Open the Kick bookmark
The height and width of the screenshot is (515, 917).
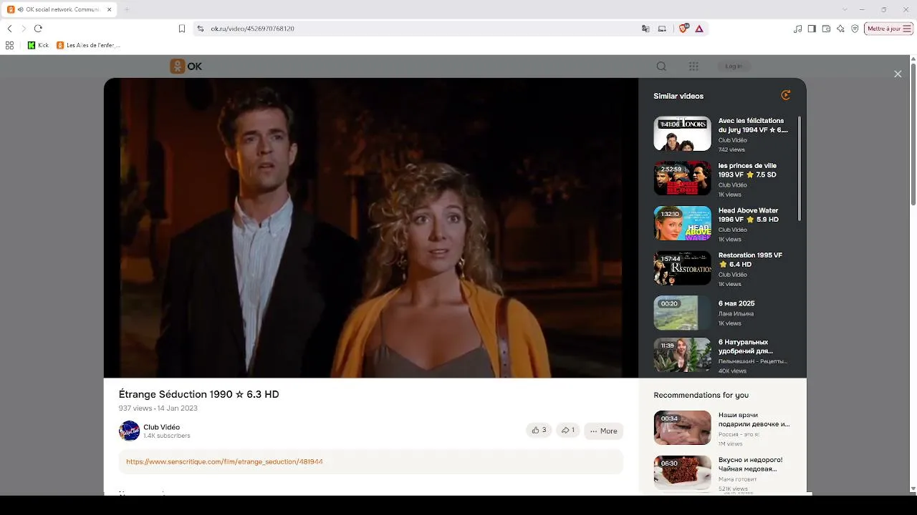(x=38, y=45)
